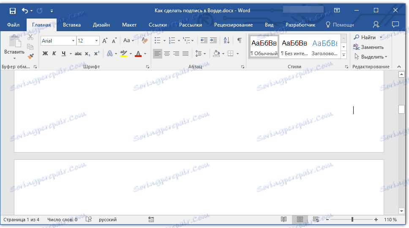Create a bulleted list

[157, 40]
